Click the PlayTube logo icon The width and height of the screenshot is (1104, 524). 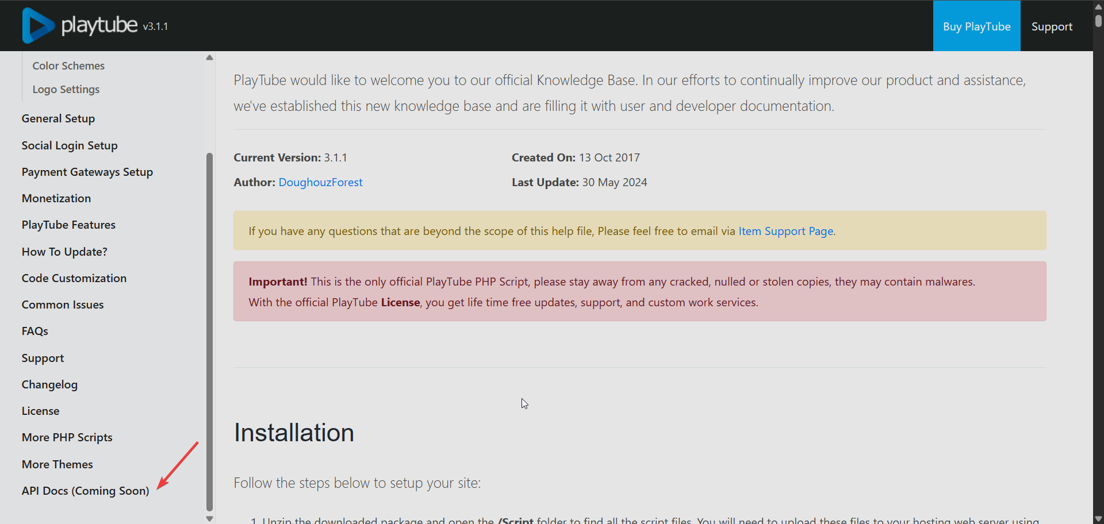tap(38, 26)
